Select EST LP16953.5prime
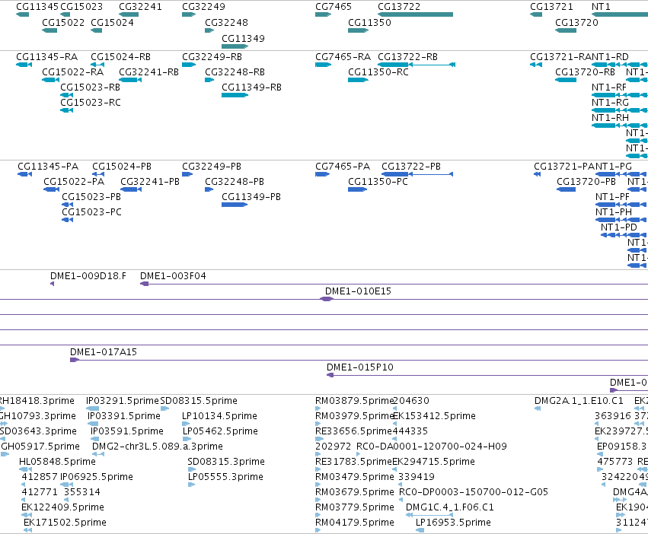Screen dimensions: 648x534 tap(420, 530)
